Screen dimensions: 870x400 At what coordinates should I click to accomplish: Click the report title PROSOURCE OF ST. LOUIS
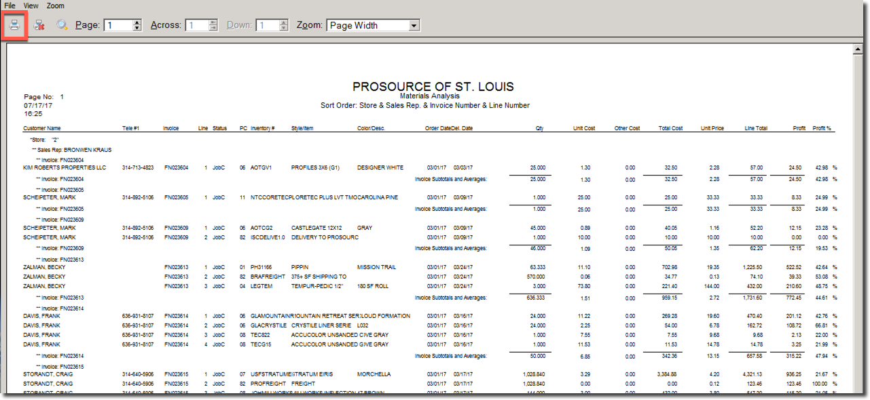click(433, 87)
